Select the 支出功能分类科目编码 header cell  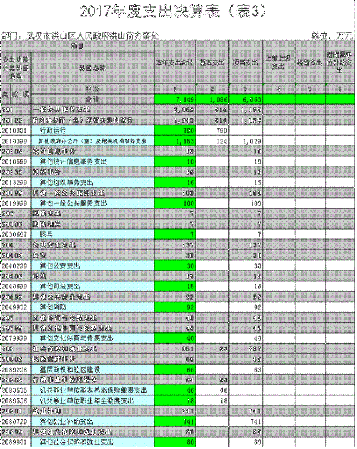click(x=15, y=68)
